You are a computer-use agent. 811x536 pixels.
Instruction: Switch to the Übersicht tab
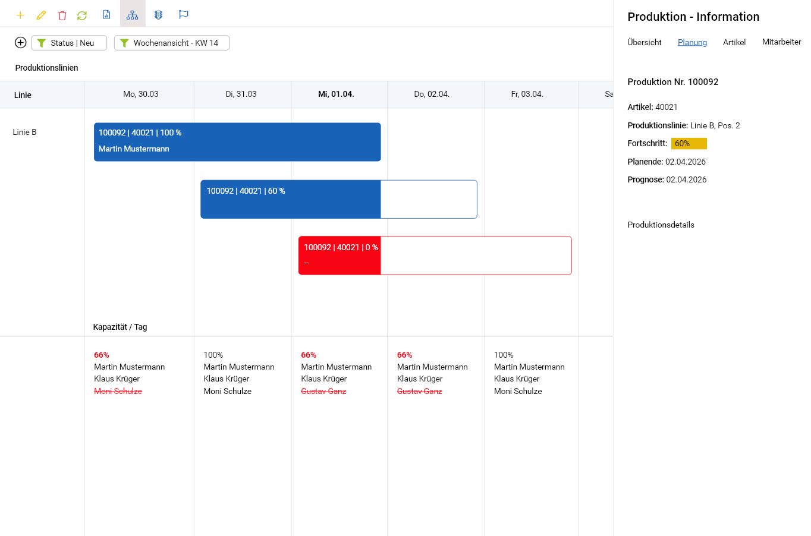tap(645, 42)
